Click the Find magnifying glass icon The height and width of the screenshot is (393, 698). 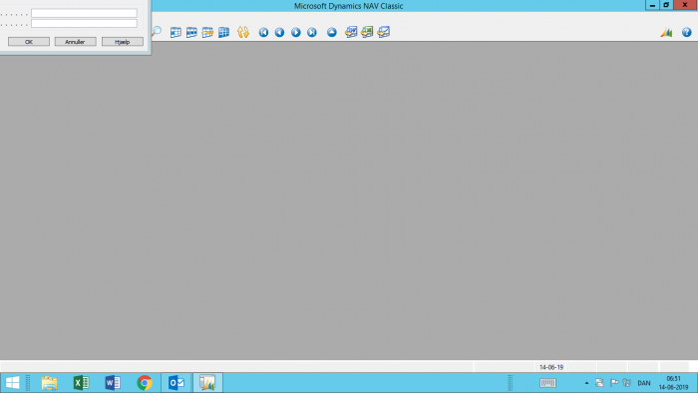pyautogui.click(x=157, y=32)
